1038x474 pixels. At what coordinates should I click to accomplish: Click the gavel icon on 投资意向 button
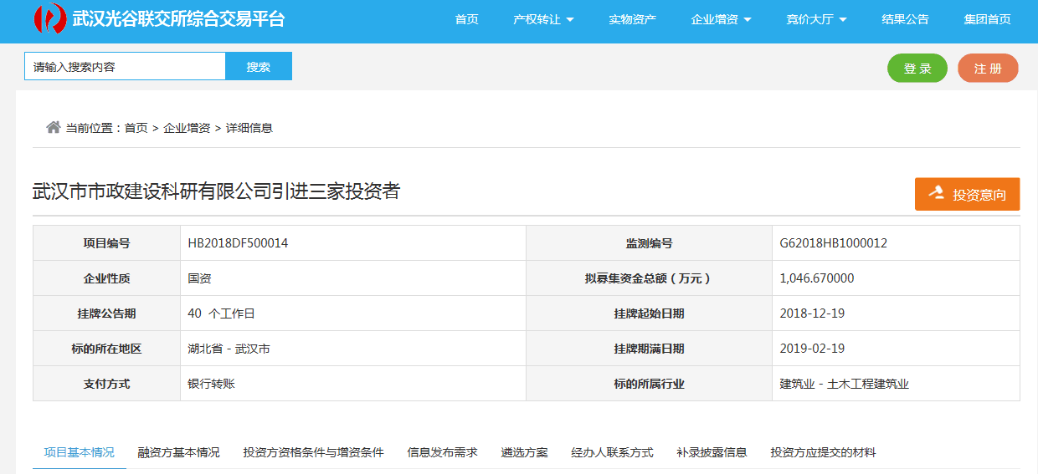point(937,193)
